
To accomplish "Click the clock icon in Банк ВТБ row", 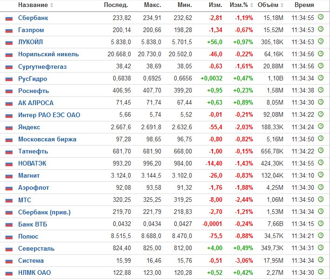I will [321, 223].
